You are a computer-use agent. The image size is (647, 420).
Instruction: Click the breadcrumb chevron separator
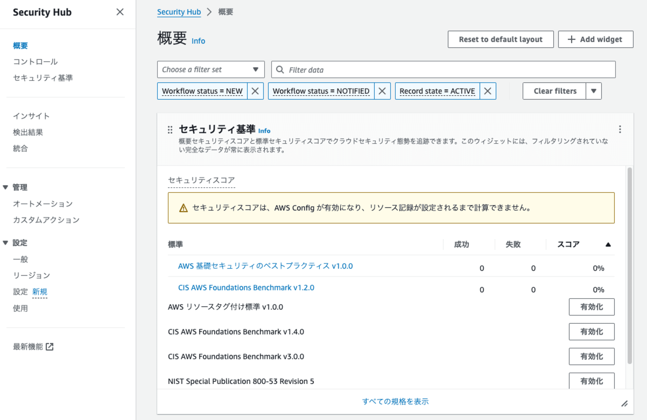(210, 12)
